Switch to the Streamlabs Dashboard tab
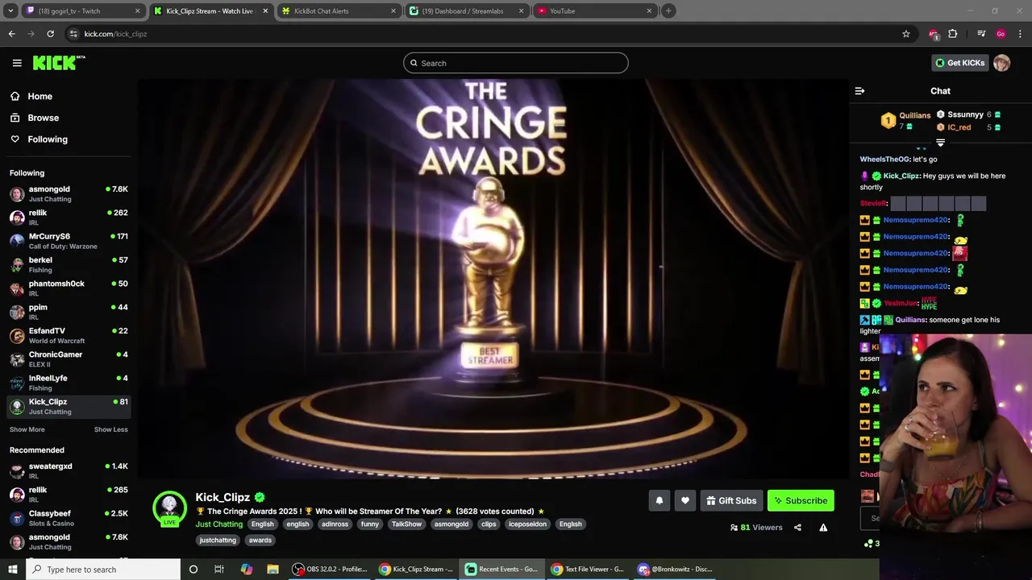 tap(466, 11)
